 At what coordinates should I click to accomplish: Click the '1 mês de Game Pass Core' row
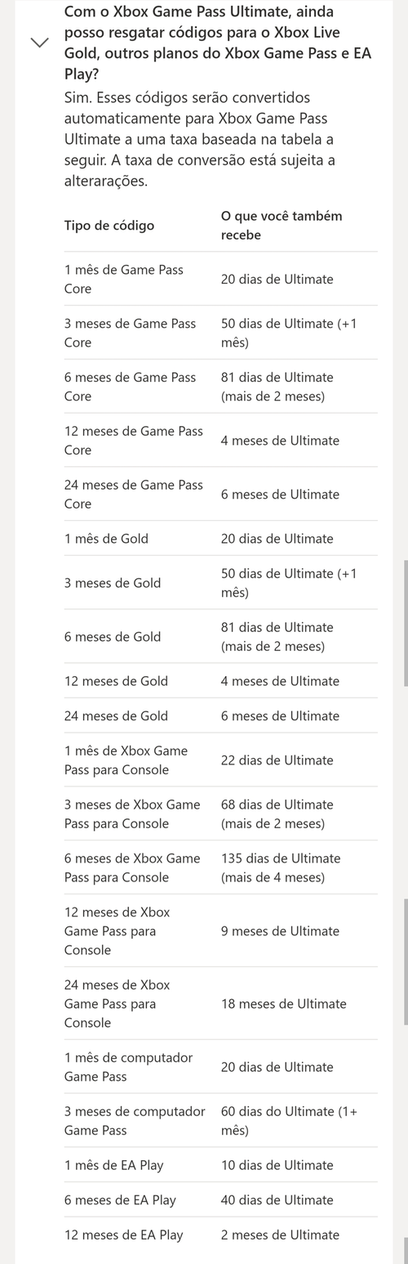click(221, 279)
